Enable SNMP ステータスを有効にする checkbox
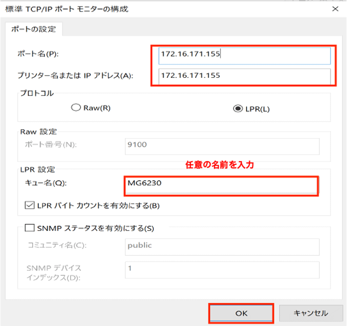Viewport: 347px width, 326px height. [x=30, y=228]
